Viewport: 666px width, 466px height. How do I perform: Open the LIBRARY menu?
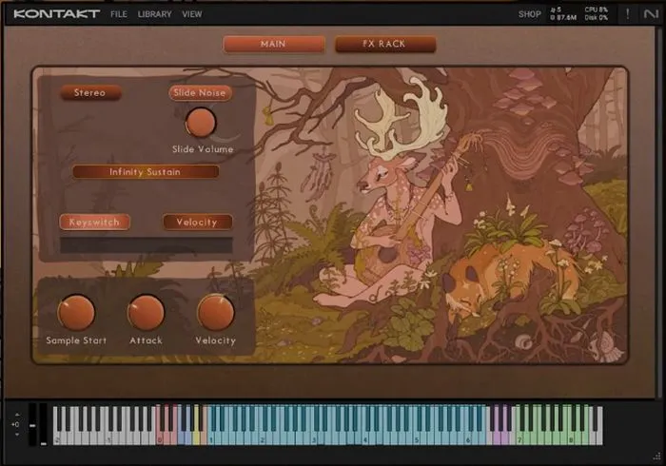point(154,14)
